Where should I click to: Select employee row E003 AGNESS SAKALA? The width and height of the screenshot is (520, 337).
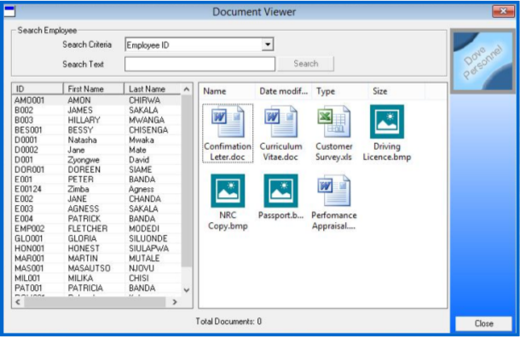[97, 208]
